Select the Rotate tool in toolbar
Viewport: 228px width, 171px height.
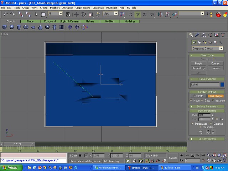83,14
